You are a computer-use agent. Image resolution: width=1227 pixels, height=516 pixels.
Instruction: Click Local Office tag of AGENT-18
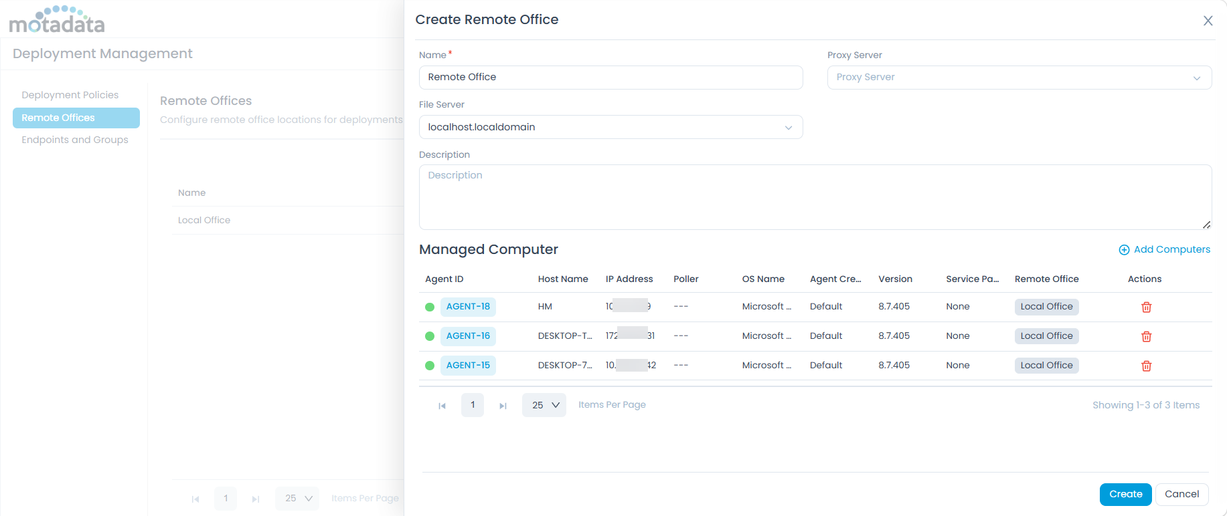tap(1046, 307)
